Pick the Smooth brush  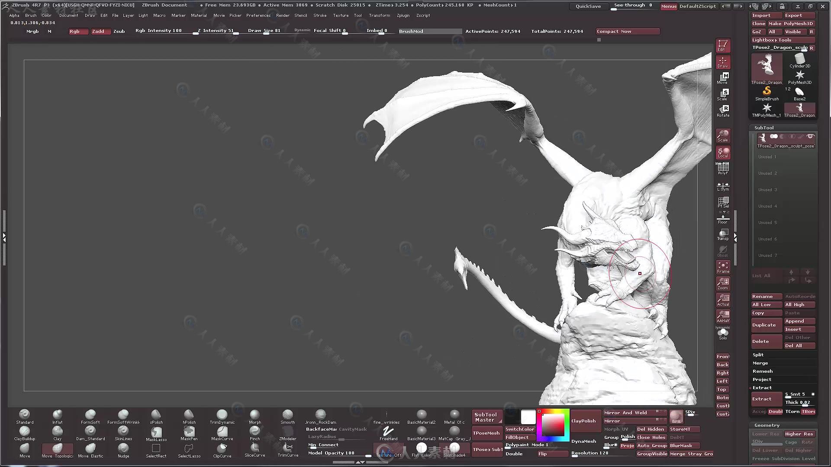pos(288,417)
